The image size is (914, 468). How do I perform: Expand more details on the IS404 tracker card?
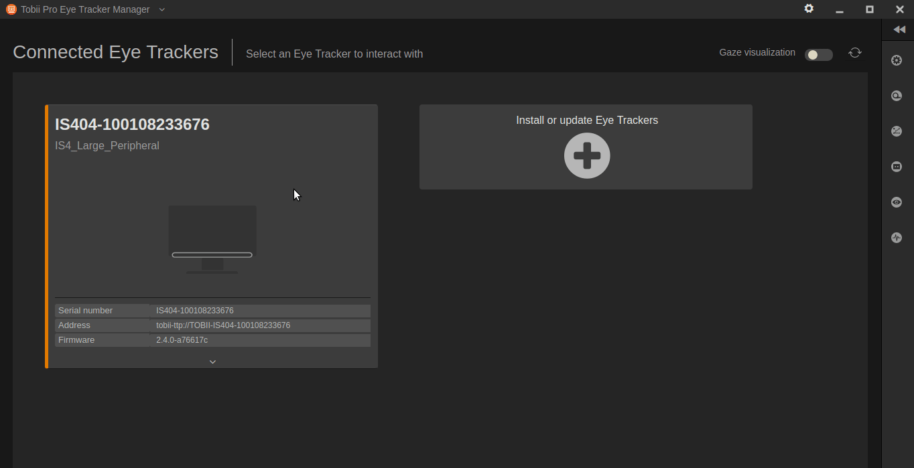tap(212, 362)
